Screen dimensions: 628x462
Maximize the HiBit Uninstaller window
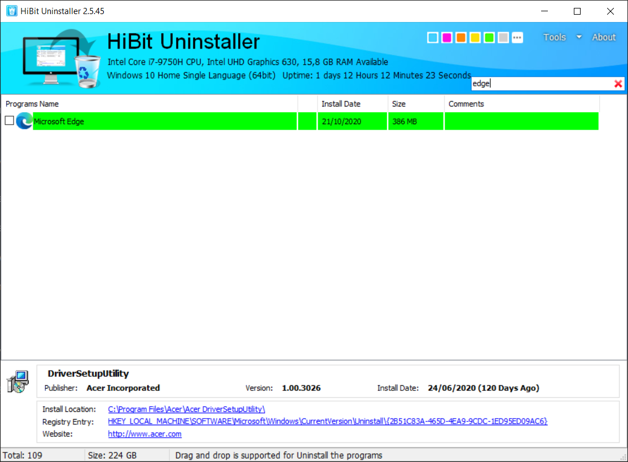coord(577,11)
